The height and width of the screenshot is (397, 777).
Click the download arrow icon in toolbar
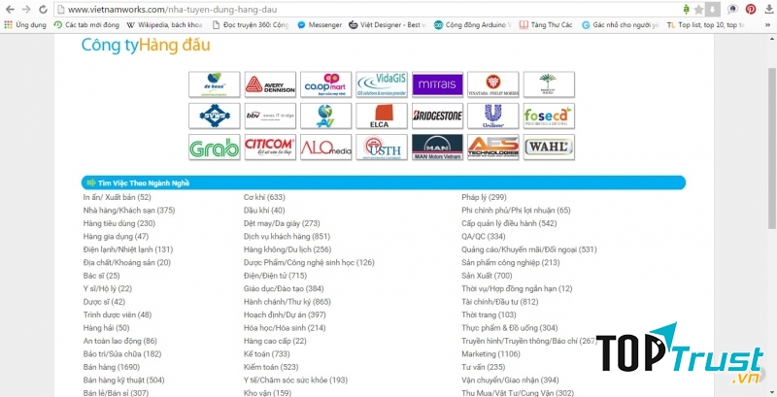pos(768,10)
